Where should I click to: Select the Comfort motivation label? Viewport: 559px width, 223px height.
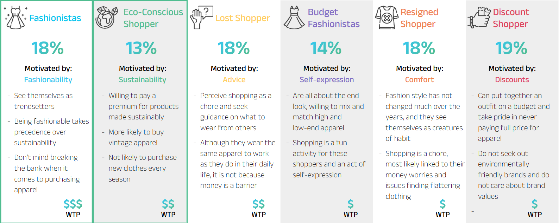coord(419,80)
